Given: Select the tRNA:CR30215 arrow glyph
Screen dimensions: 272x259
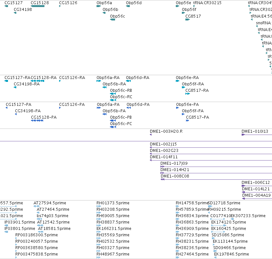Looking at the screenshot, I should (x=194, y=6).
